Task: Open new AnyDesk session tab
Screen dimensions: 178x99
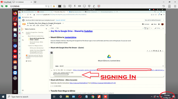Action: (35, 2)
